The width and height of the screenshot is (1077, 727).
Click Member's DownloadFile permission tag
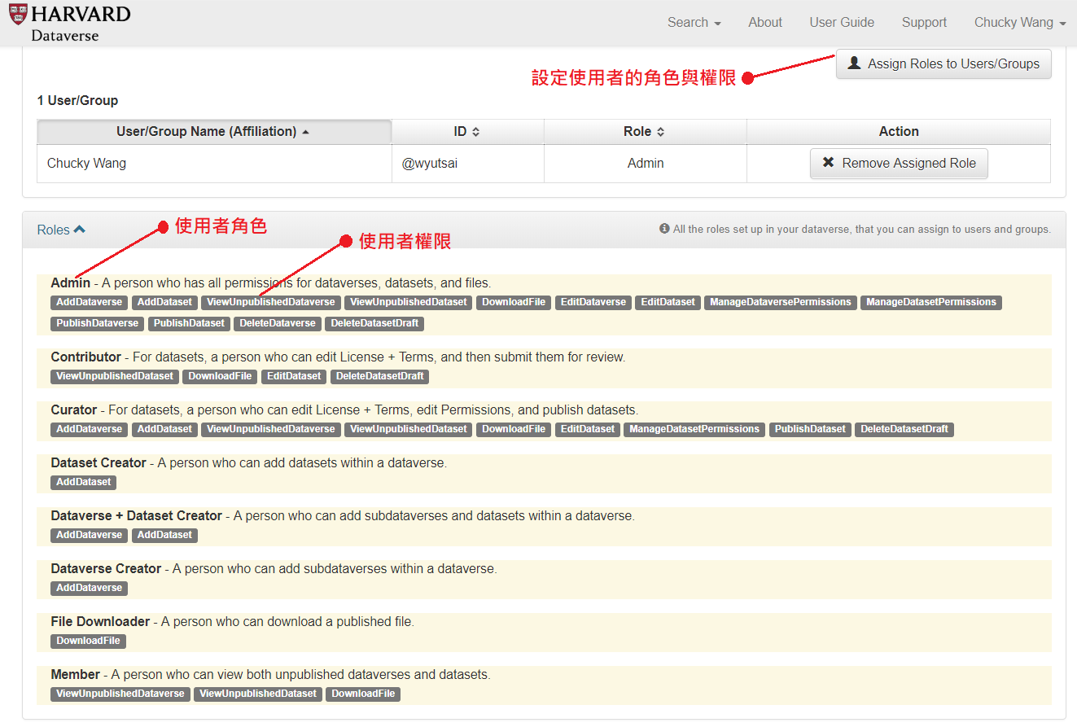tap(363, 694)
